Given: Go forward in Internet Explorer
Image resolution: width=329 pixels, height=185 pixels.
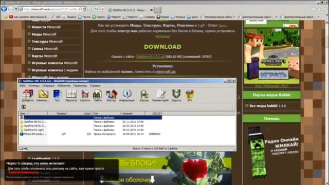Looking at the screenshot, I should click(x=10, y=9).
